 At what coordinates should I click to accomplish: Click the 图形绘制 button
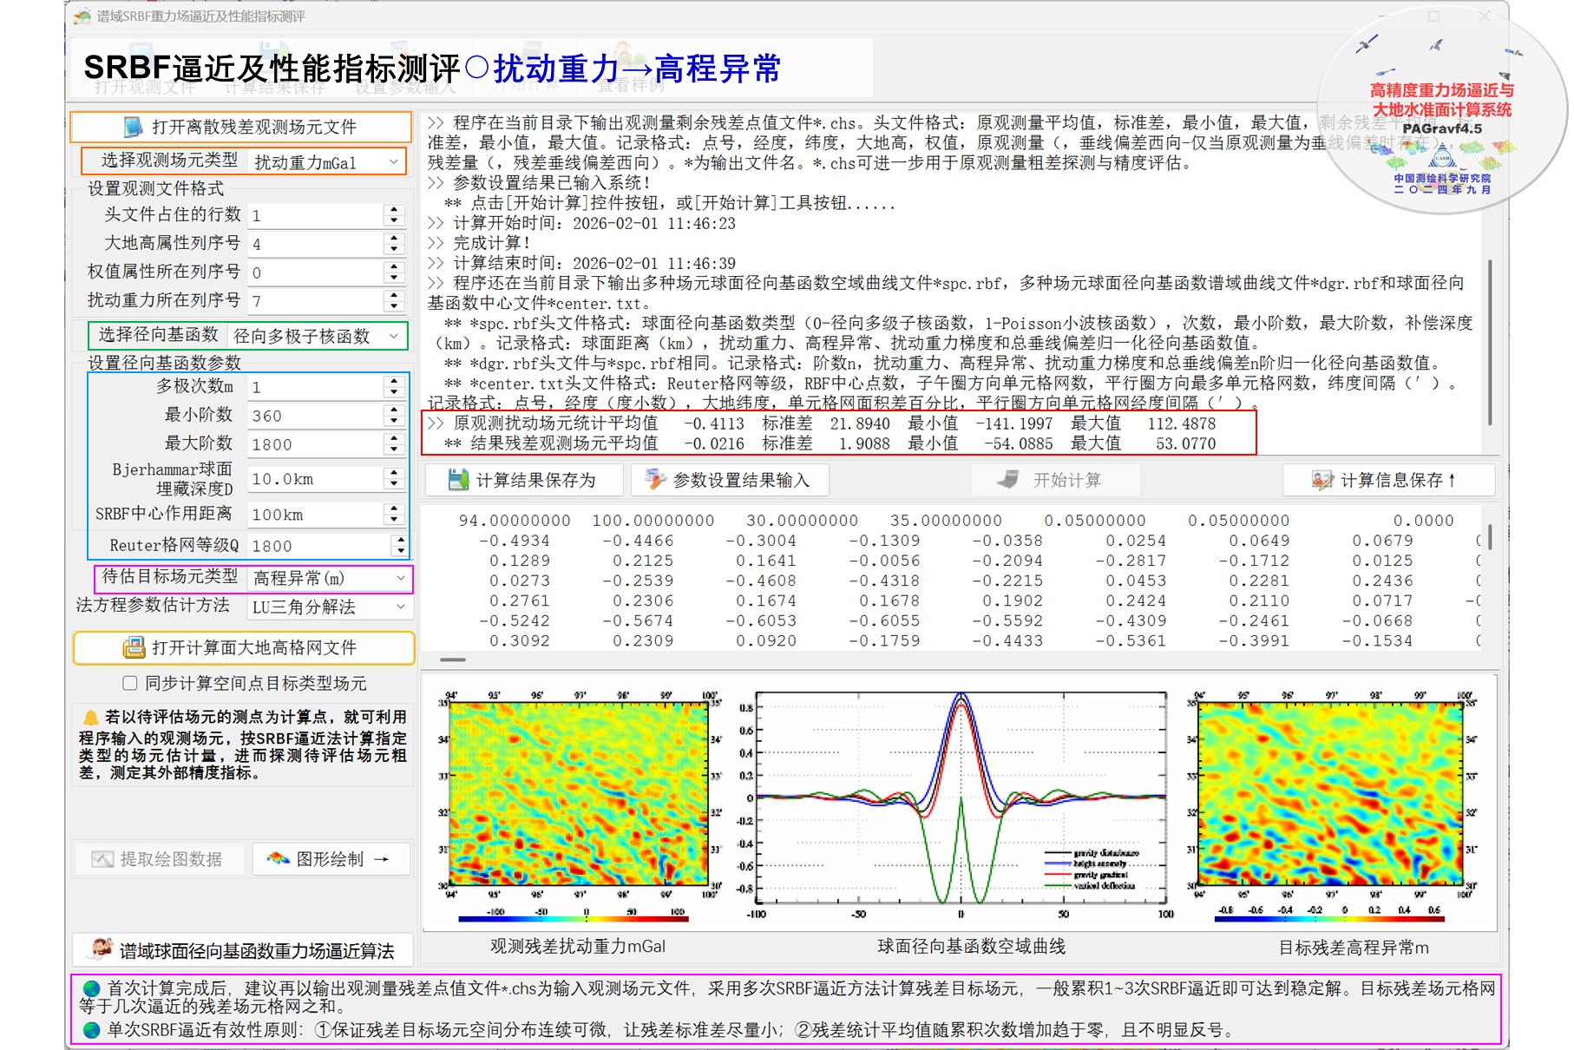point(331,859)
